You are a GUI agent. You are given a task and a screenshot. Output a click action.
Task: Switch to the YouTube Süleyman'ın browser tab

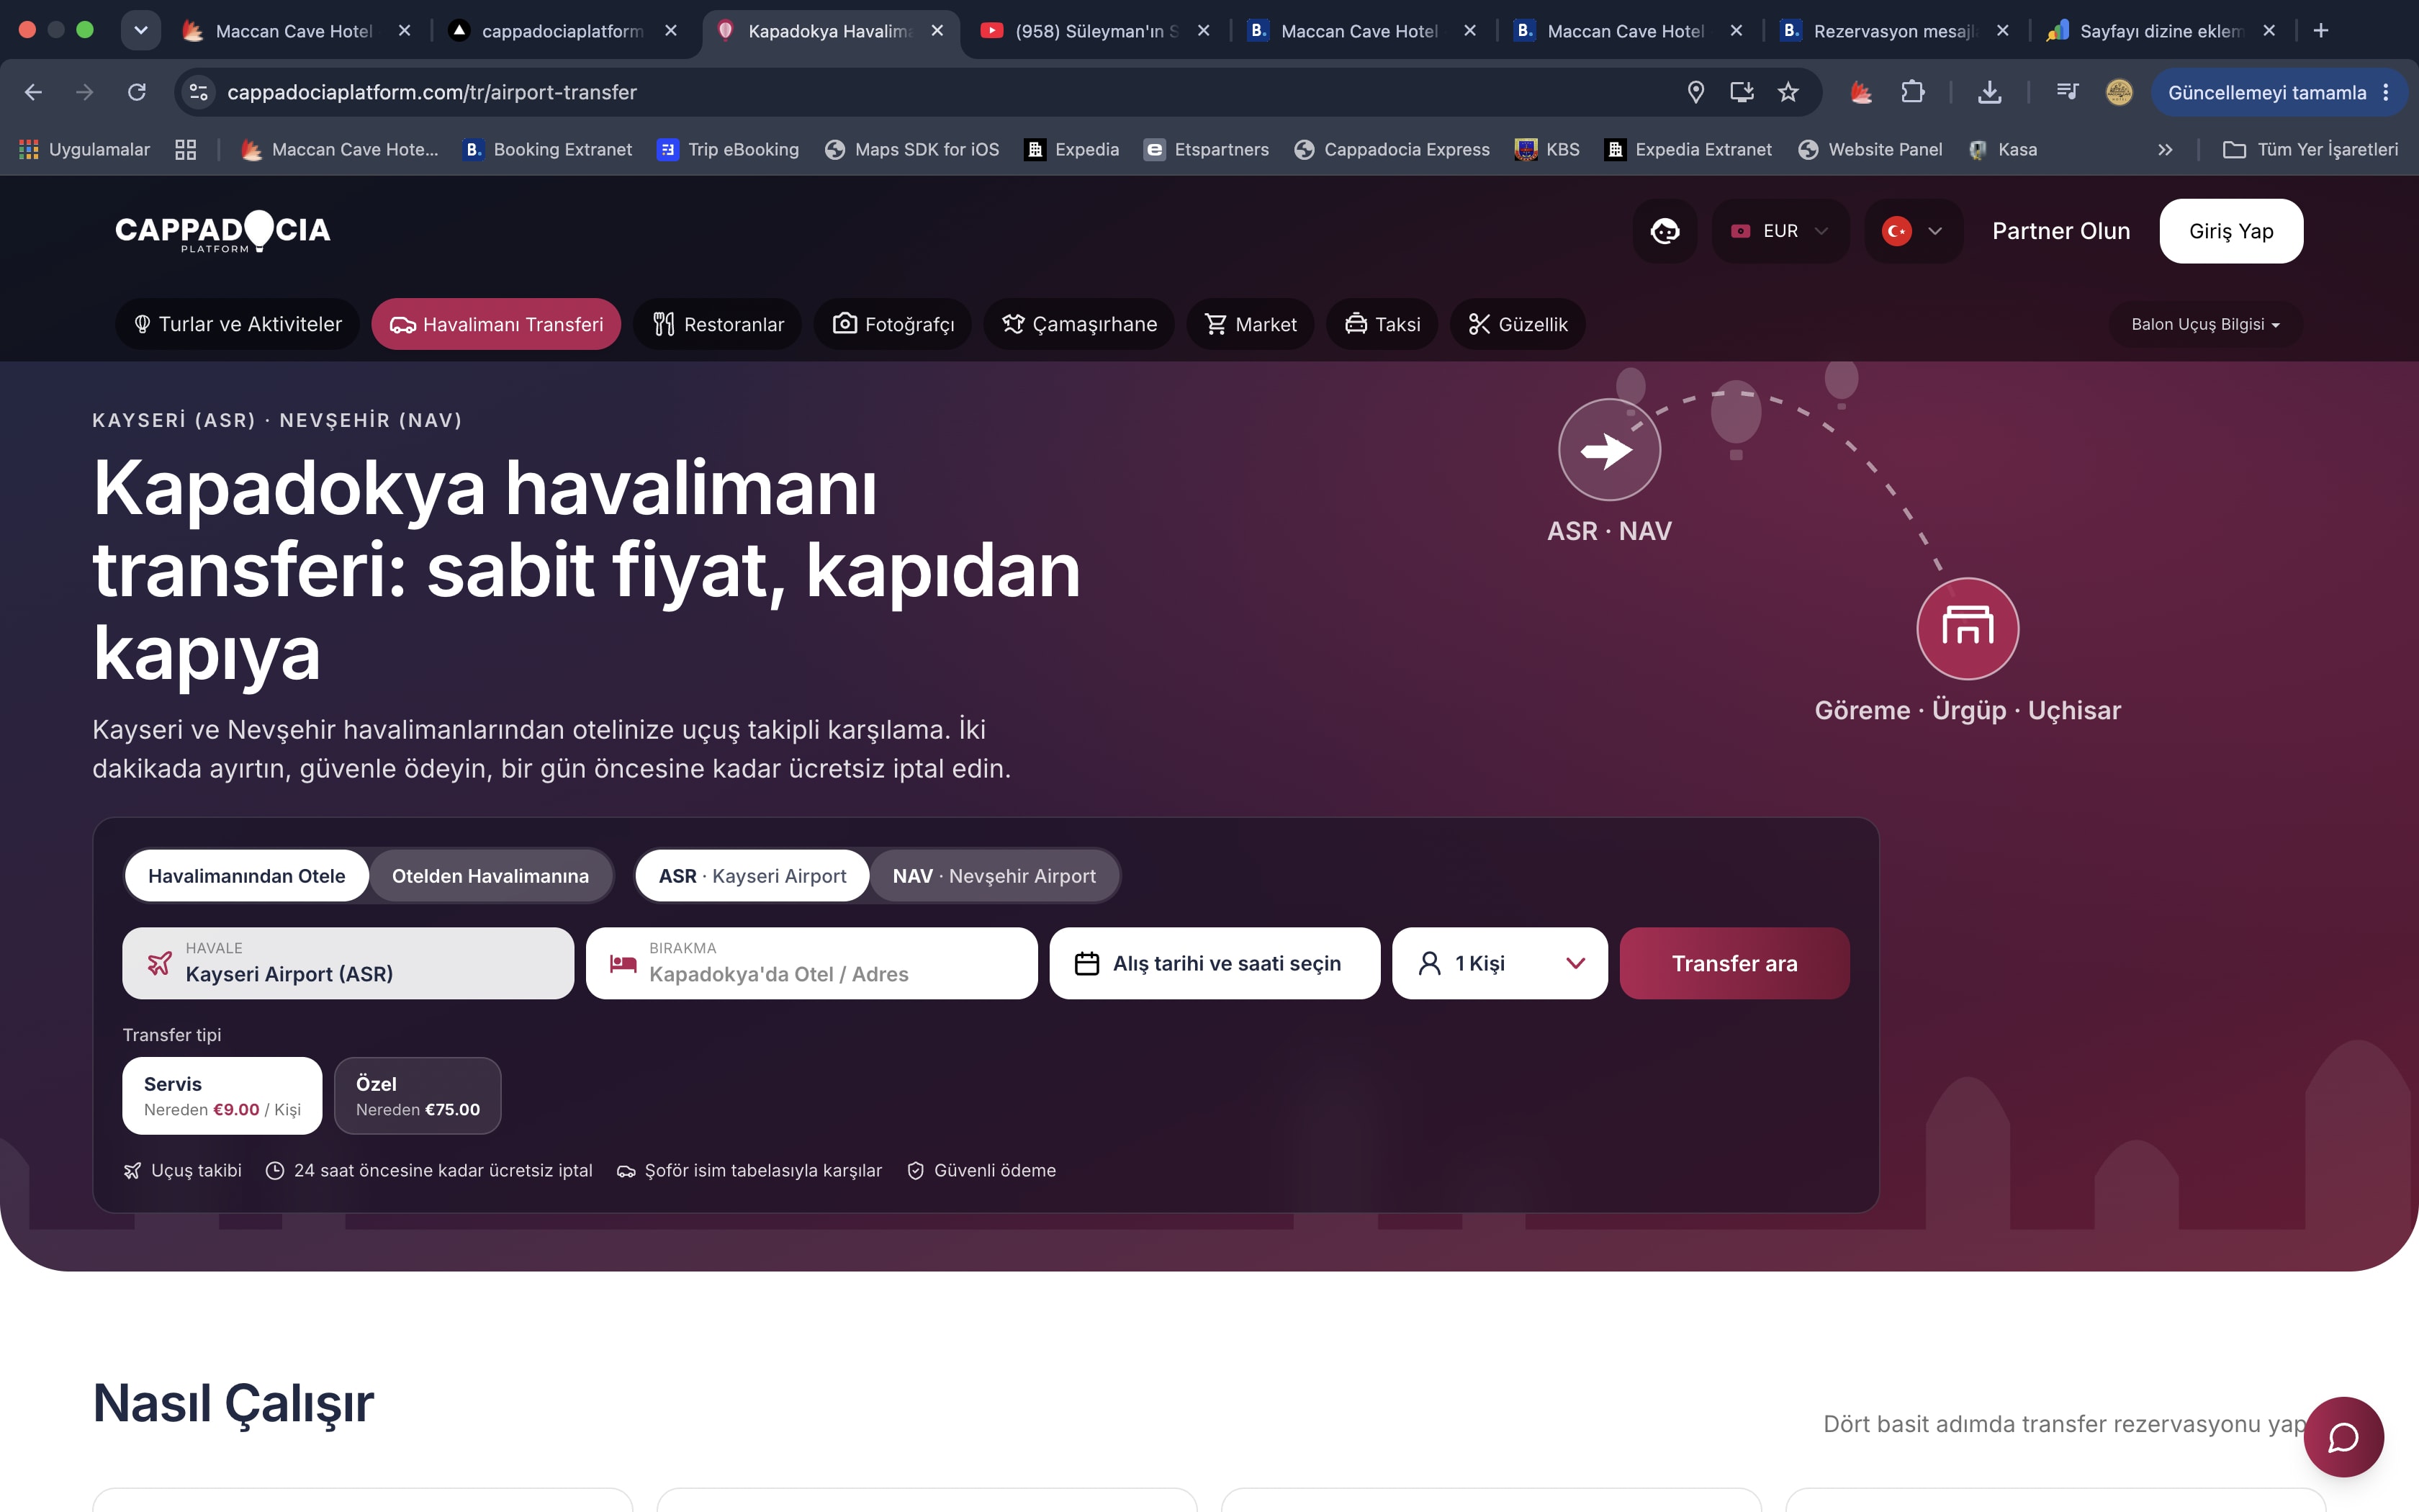[1094, 31]
